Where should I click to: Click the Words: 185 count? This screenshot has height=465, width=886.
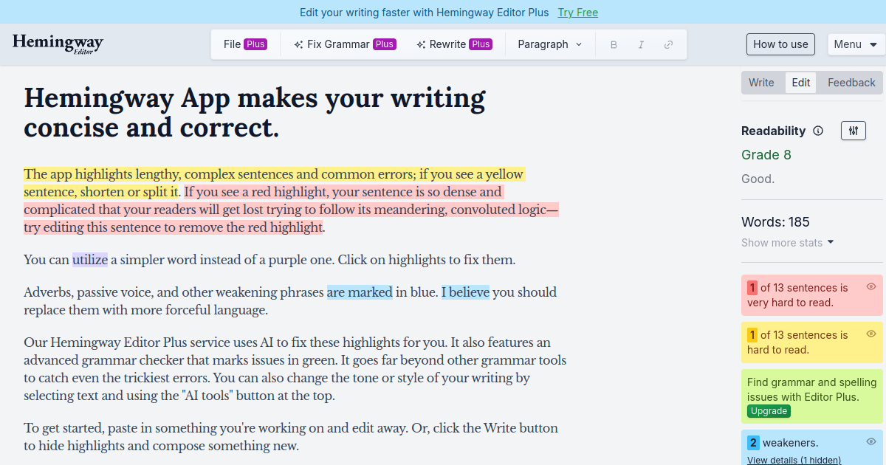click(775, 222)
